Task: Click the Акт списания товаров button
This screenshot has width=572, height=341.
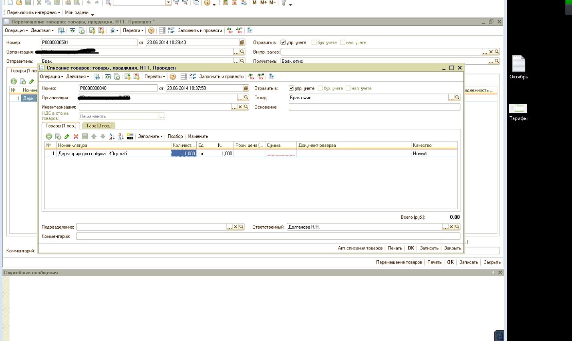Action: pyautogui.click(x=360, y=248)
